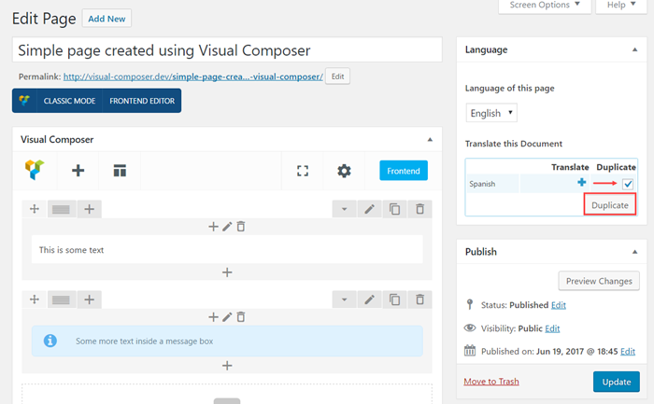Open the templates panel icon
654x404 pixels.
click(120, 171)
